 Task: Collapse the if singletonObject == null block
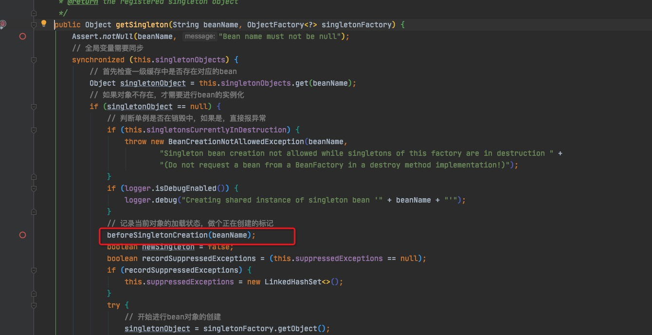[x=34, y=107]
